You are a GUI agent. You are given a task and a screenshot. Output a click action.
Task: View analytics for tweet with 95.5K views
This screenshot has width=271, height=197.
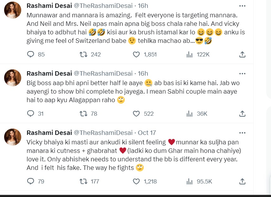click(x=189, y=181)
